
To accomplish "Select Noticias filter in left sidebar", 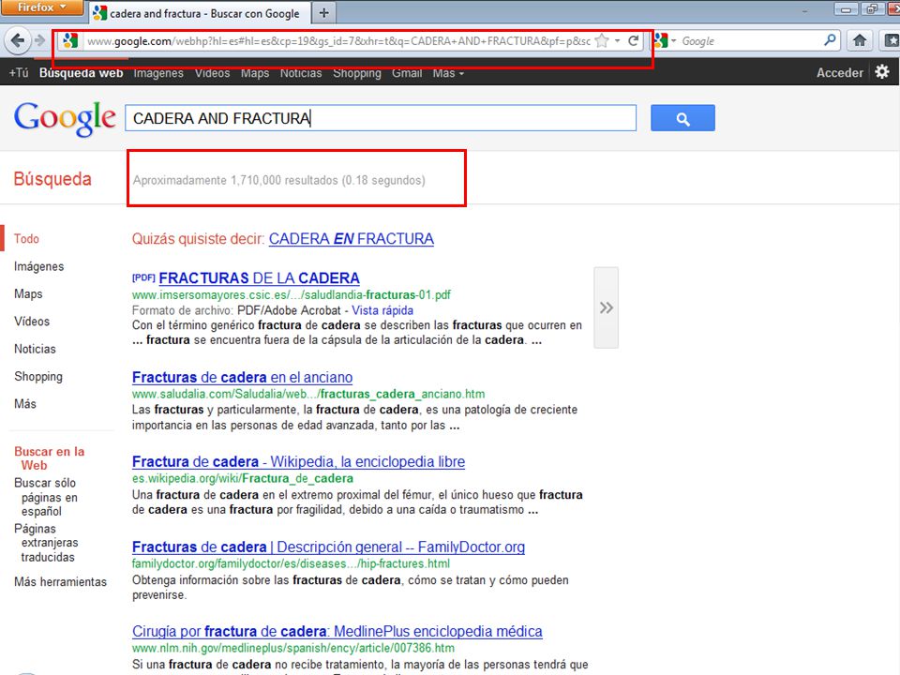I will pos(35,349).
